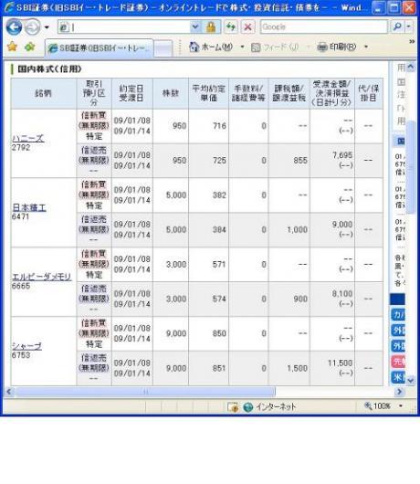The width and height of the screenshot is (420, 484).
Task: Open the ハニーズ stock link
Action: pos(28,138)
